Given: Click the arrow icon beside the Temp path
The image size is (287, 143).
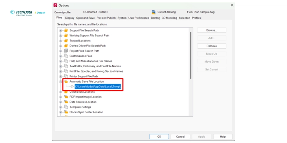Looking at the screenshot, I should (71, 87).
